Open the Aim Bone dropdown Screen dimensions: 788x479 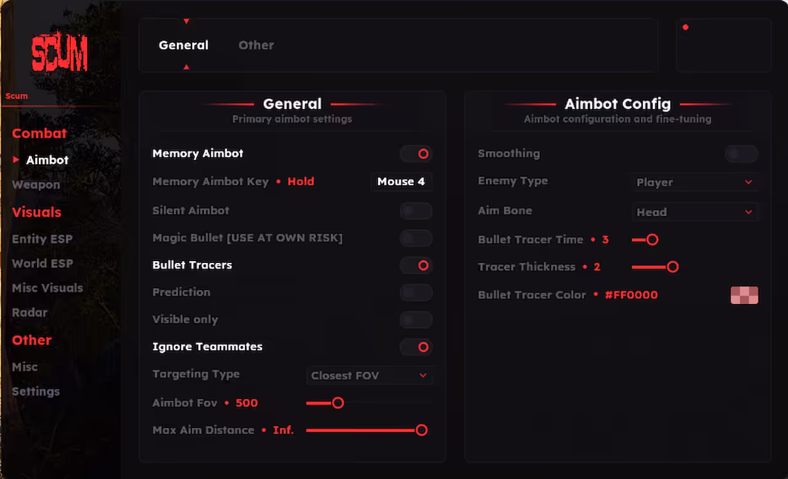(695, 212)
